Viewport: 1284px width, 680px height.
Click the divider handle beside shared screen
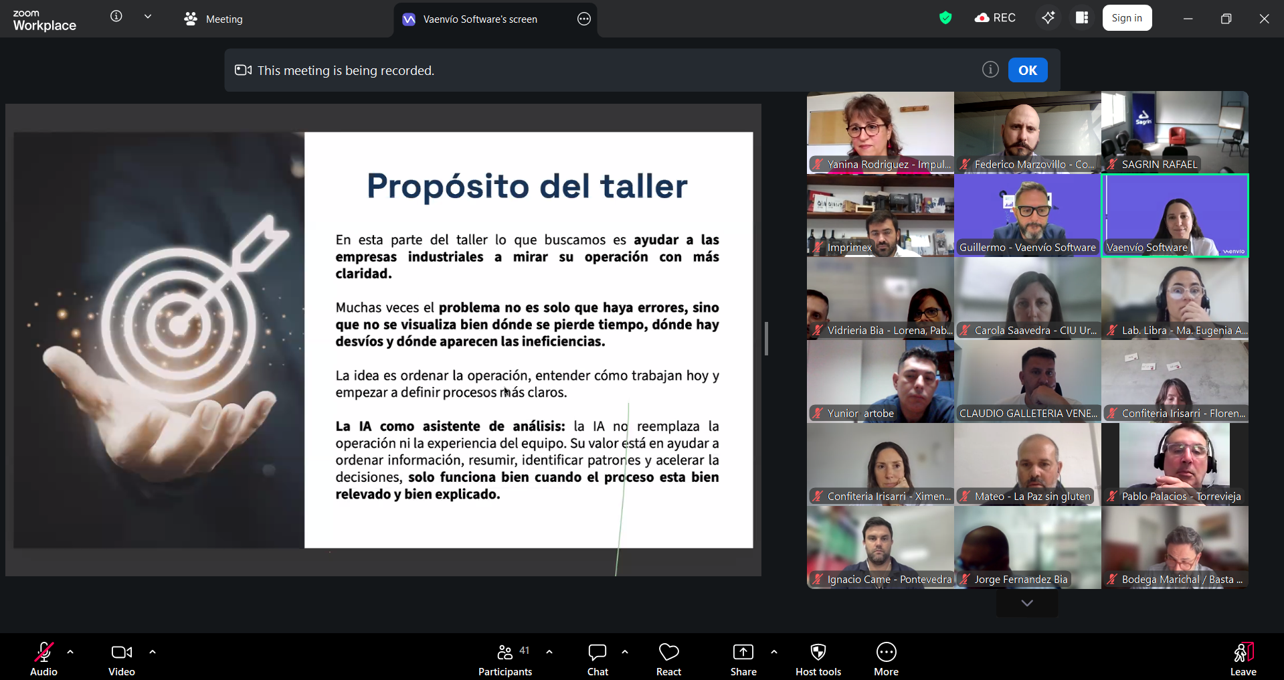[x=766, y=339]
